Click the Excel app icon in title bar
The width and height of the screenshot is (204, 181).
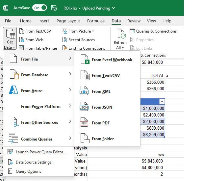pos(6,8)
